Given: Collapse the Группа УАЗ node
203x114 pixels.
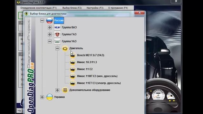Looking at the screenshot, I should click(50, 41).
